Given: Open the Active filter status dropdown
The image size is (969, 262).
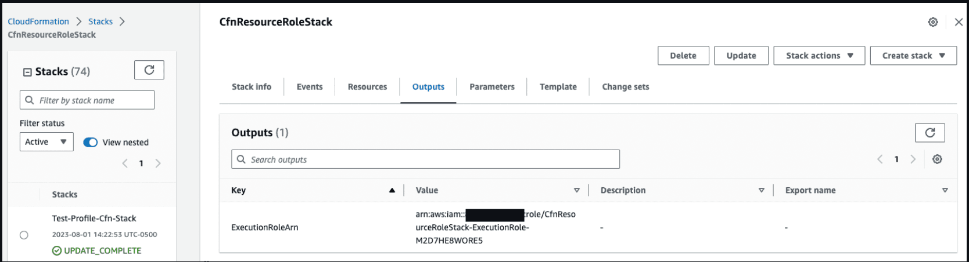Looking at the screenshot, I should 46,142.
